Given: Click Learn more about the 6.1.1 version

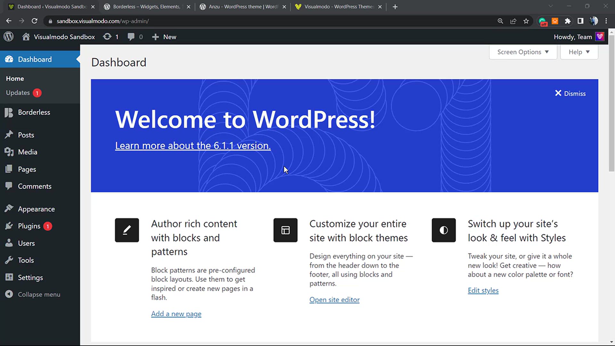Looking at the screenshot, I should coord(193,146).
